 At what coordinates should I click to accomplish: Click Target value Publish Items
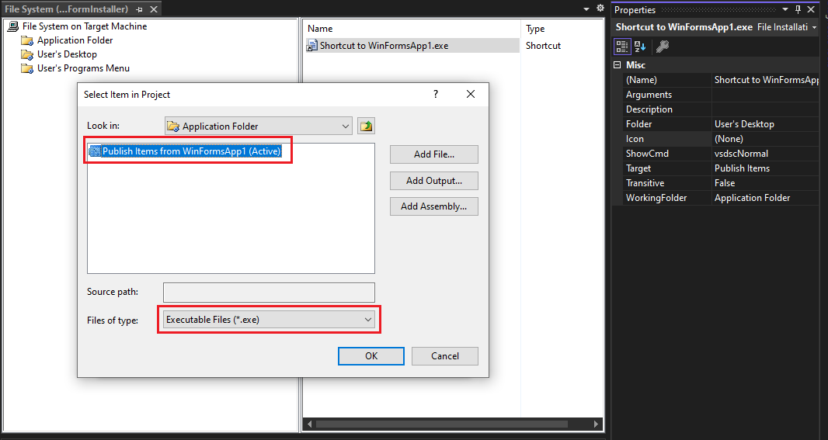tap(766, 169)
